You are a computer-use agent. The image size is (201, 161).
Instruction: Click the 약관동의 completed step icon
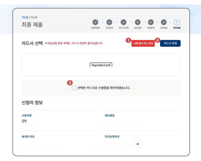pos(151,22)
